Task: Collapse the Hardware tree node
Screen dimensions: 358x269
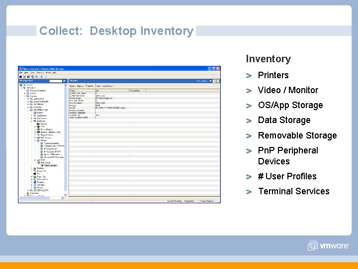Action: click(31, 121)
